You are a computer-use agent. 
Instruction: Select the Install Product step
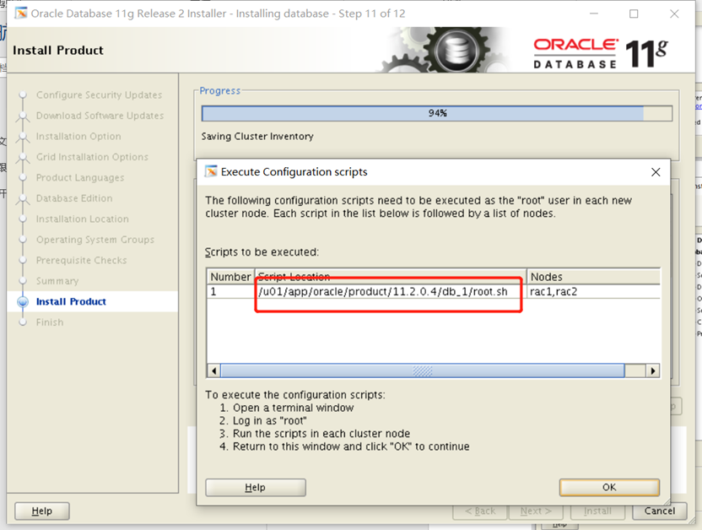pos(71,301)
